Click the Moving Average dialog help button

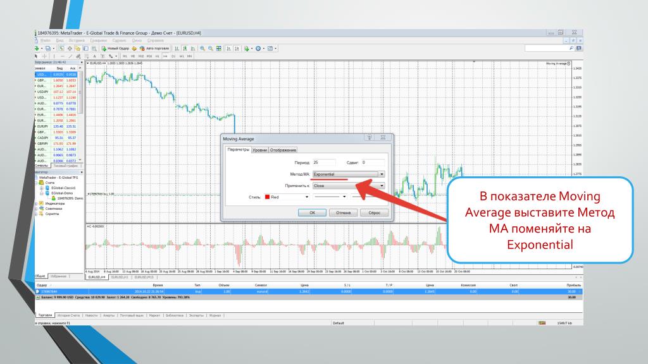click(370, 137)
